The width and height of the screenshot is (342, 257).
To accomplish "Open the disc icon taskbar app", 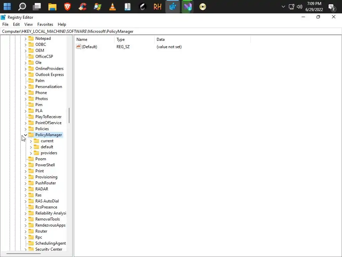I will click(203, 7).
